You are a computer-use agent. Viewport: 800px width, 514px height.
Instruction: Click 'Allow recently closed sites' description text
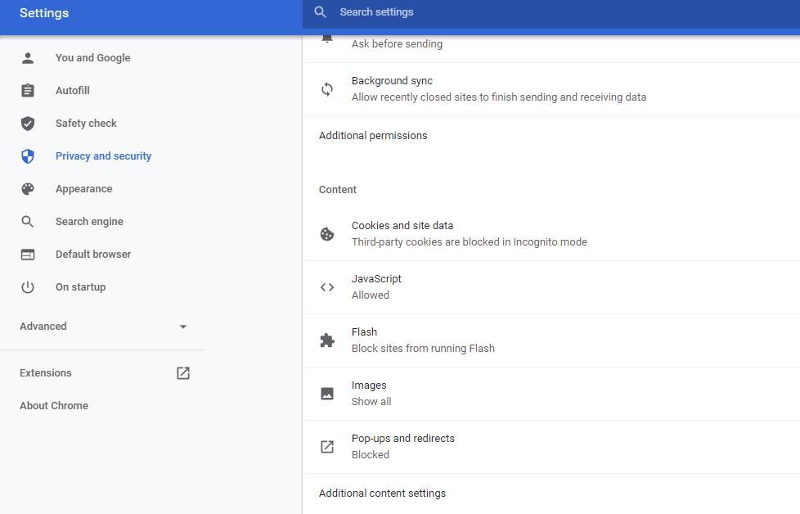pos(499,97)
